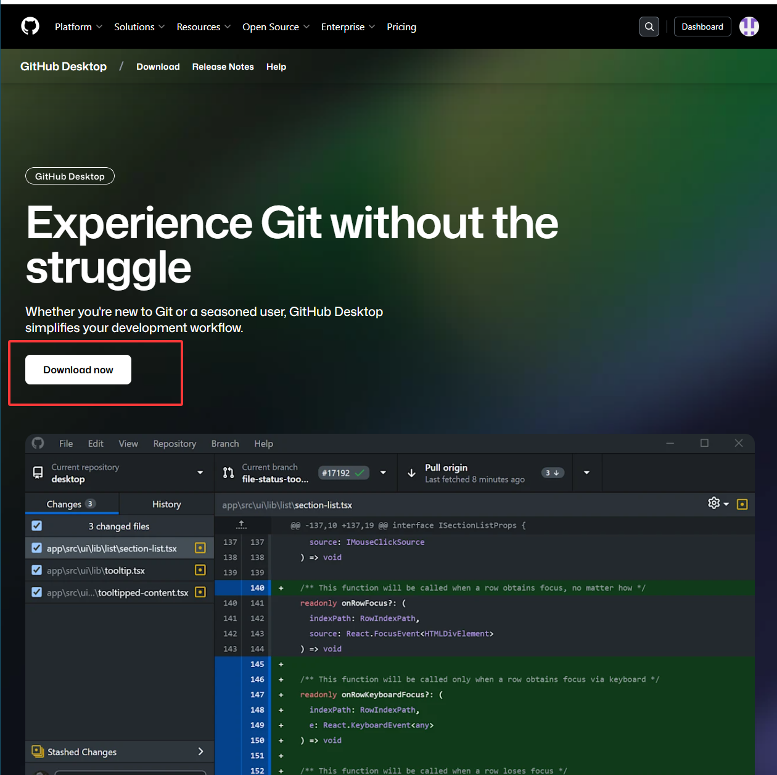Click the diff settings gear icon

point(714,504)
